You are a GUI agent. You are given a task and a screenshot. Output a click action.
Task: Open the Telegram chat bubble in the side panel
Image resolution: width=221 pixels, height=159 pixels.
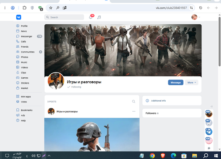coord(209,132)
